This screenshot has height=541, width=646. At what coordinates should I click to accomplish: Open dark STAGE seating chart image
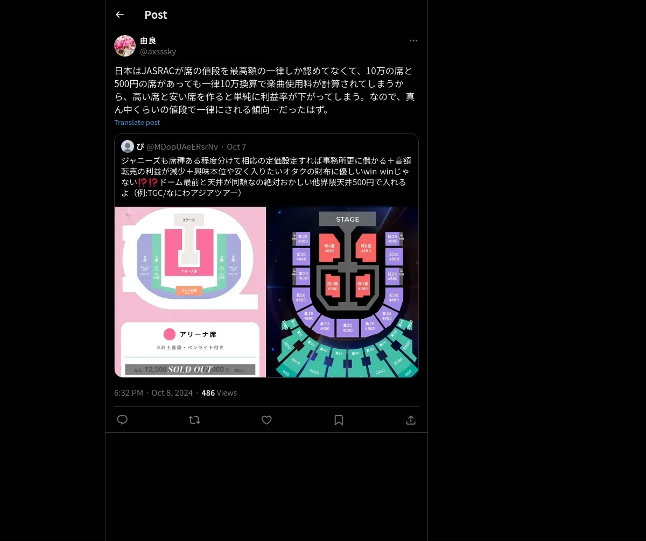click(x=343, y=292)
